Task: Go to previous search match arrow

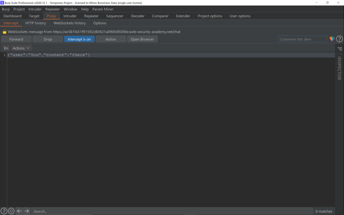Action: (19, 211)
